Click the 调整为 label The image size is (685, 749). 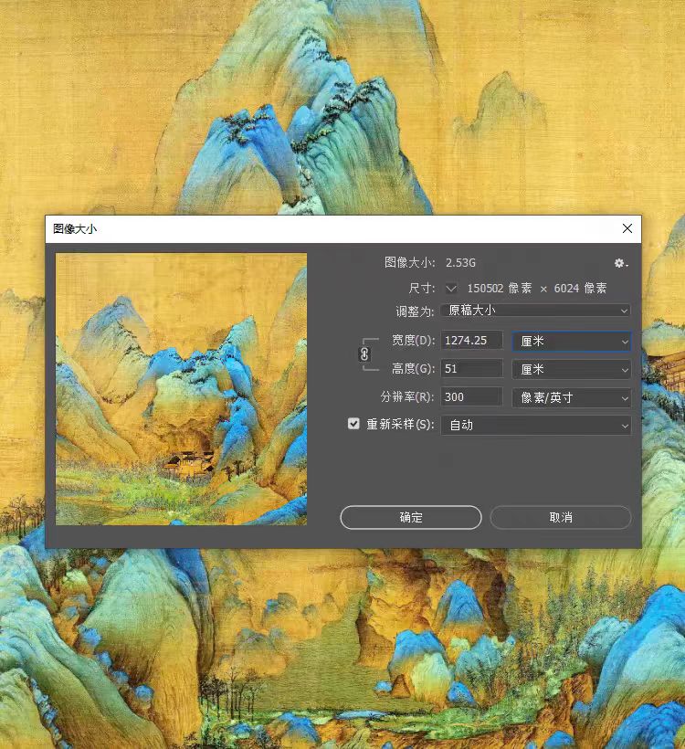[x=415, y=311]
